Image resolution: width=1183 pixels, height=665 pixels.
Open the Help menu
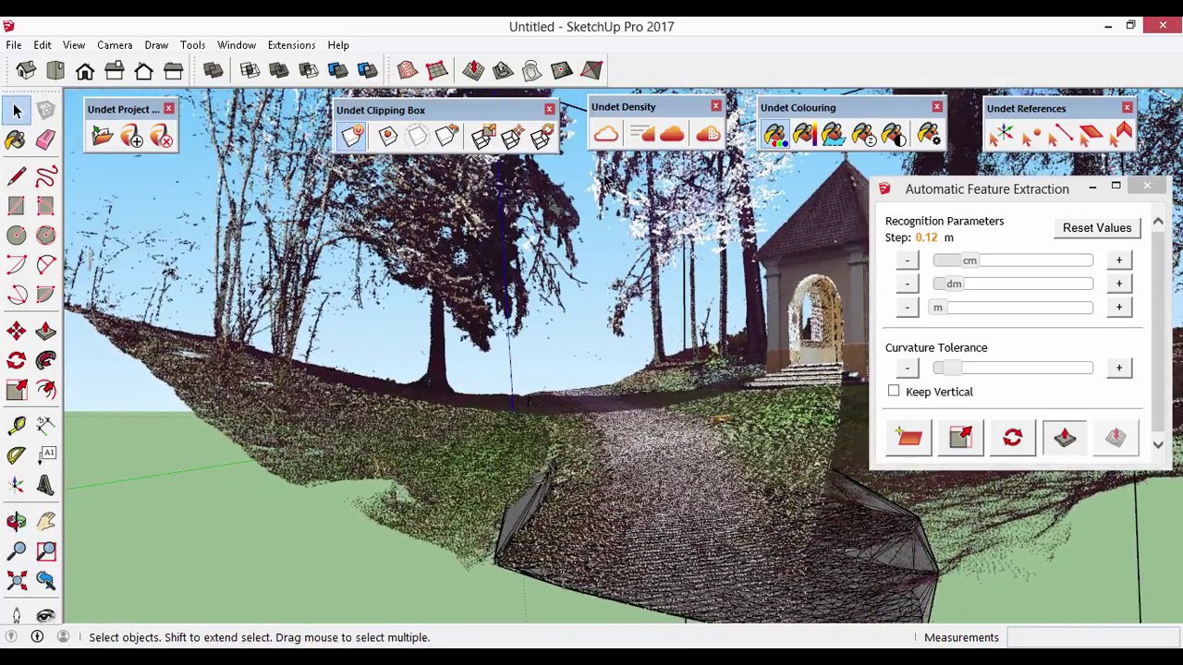point(338,44)
